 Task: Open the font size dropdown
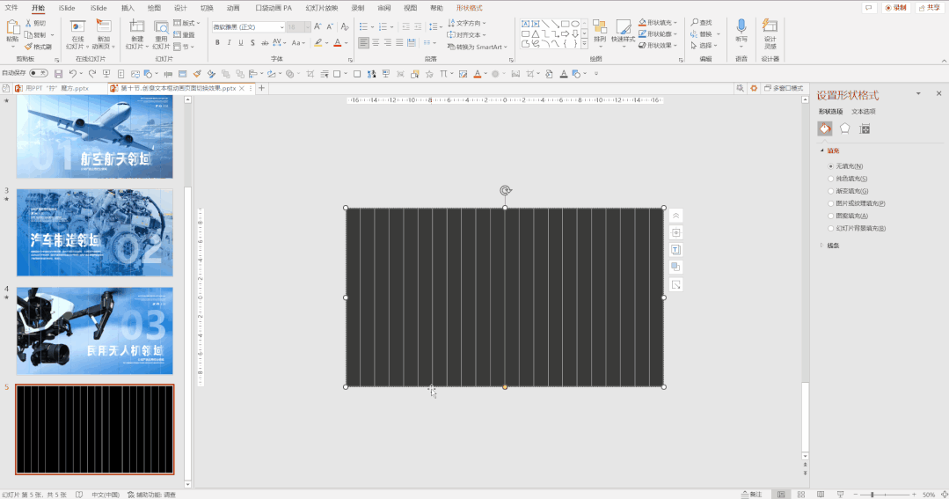coord(308,27)
